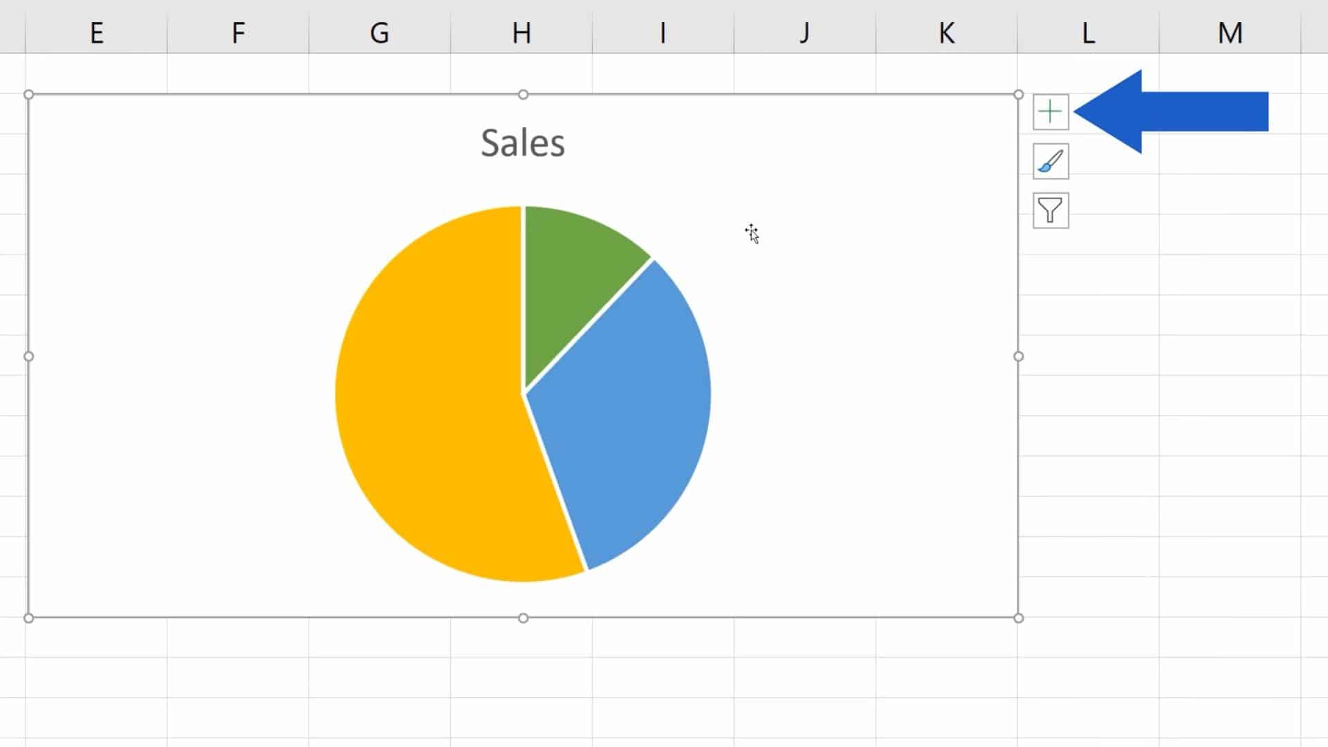Open the Chart Elements plus button
Image resolution: width=1328 pixels, height=747 pixels.
pos(1051,112)
